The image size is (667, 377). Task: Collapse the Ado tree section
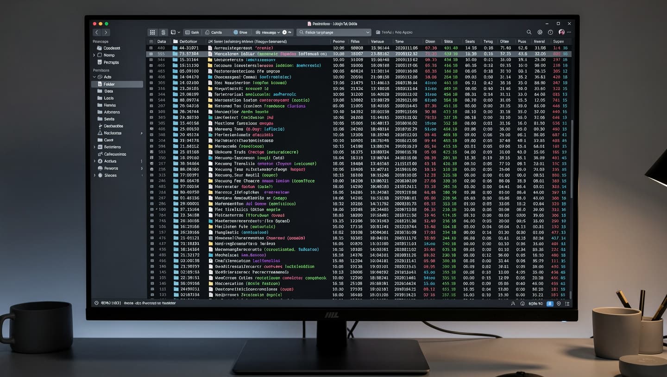click(94, 77)
